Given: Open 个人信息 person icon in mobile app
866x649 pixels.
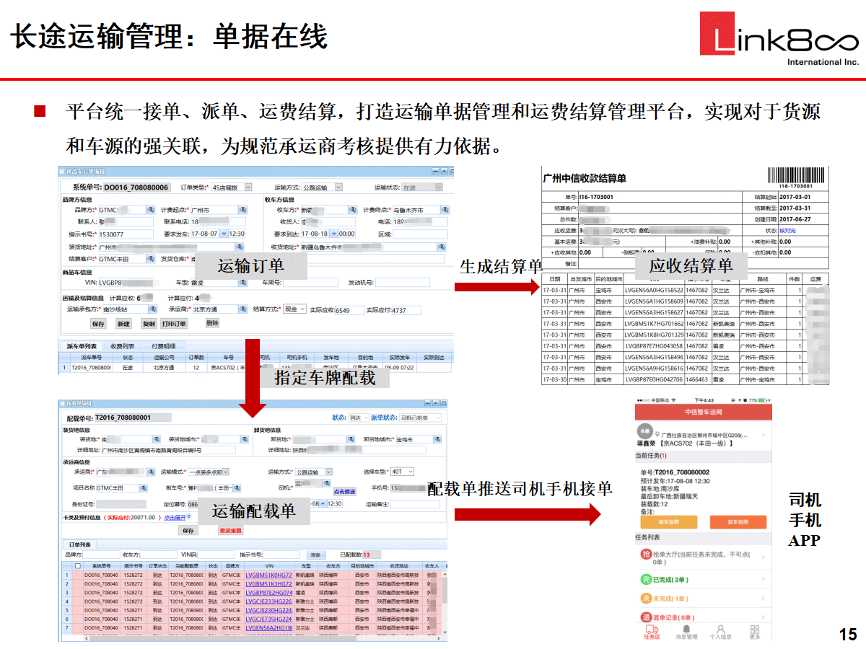Looking at the screenshot, I should [x=720, y=630].
